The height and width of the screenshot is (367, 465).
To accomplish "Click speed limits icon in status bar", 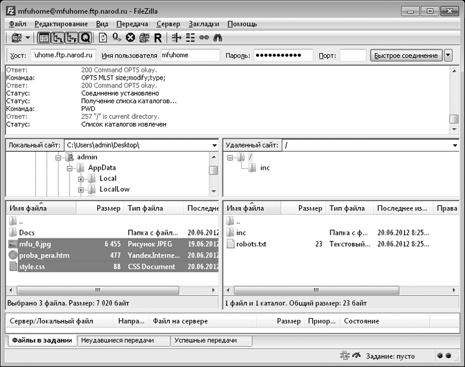I will [356, 355].
